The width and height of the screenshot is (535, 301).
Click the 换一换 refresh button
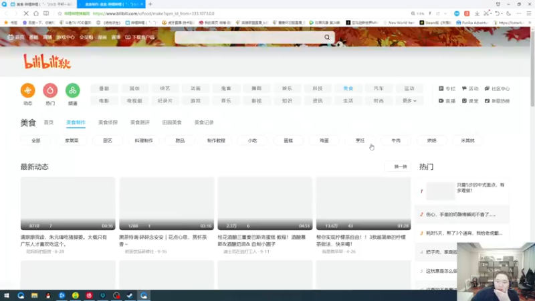click(x=398, y=167)
